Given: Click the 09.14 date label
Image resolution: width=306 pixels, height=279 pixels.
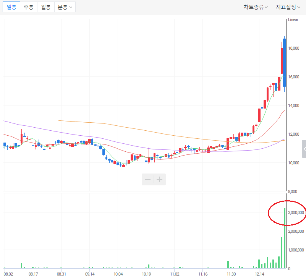Looking at the screenshot, I should coord(90,274).
